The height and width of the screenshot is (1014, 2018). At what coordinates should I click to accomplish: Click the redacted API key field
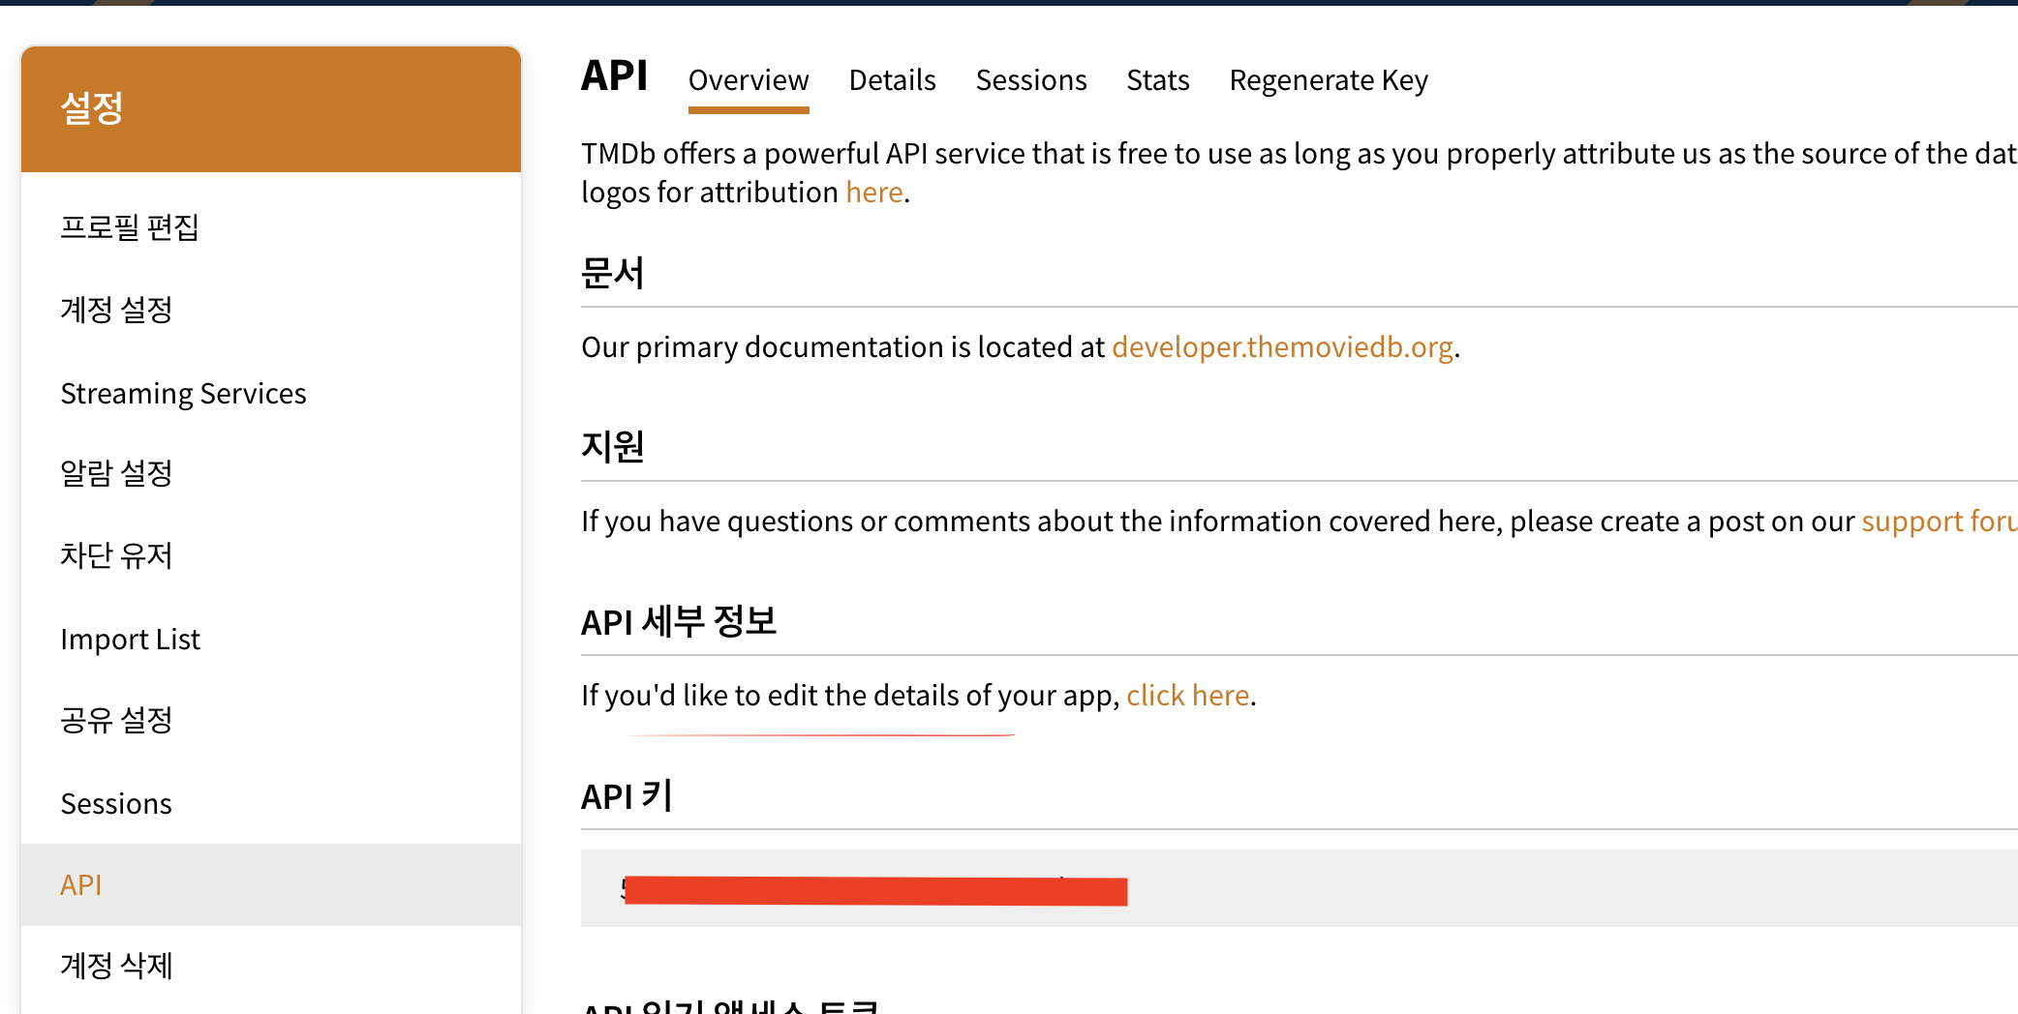click(x=1299, y=888)
